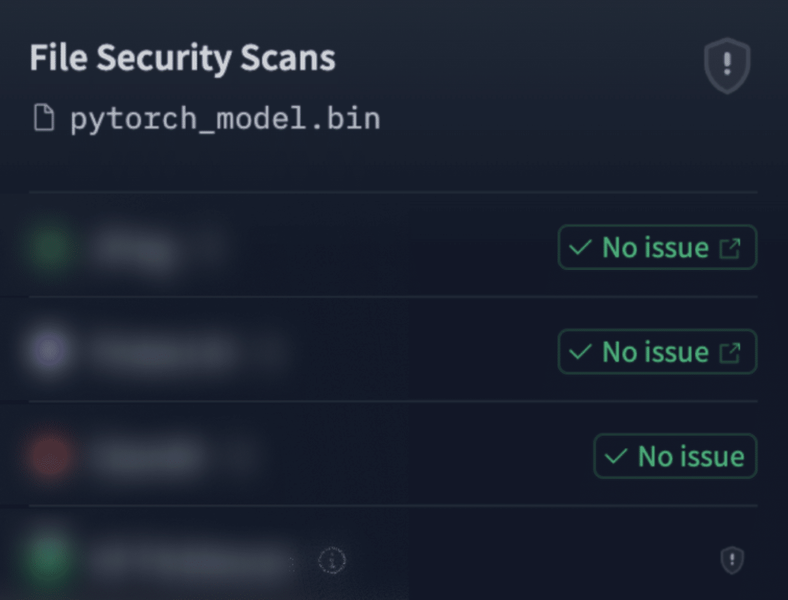Click the blurred scanner name in the bottom row

[x=189, y=560]
